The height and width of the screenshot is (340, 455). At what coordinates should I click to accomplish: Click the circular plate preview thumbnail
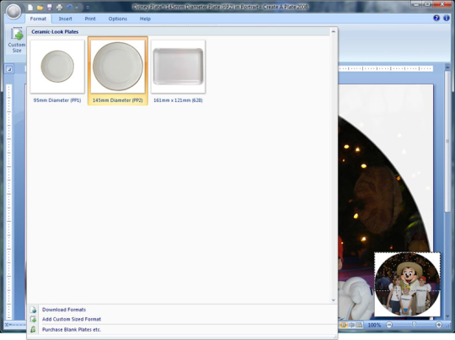[408, 284]
